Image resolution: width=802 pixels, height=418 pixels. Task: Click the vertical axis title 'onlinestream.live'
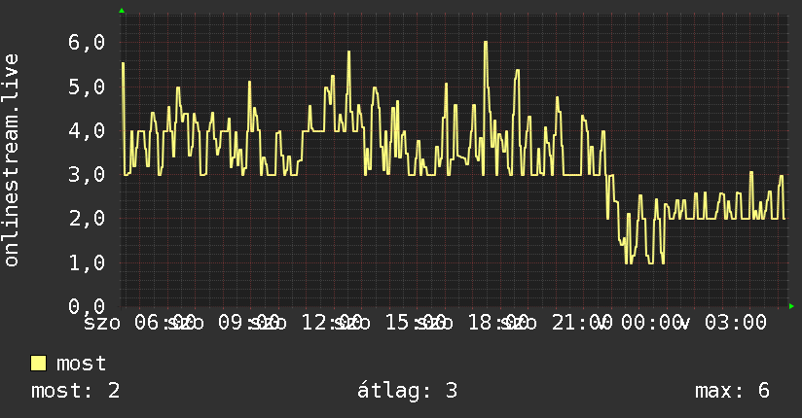(11, 160)
